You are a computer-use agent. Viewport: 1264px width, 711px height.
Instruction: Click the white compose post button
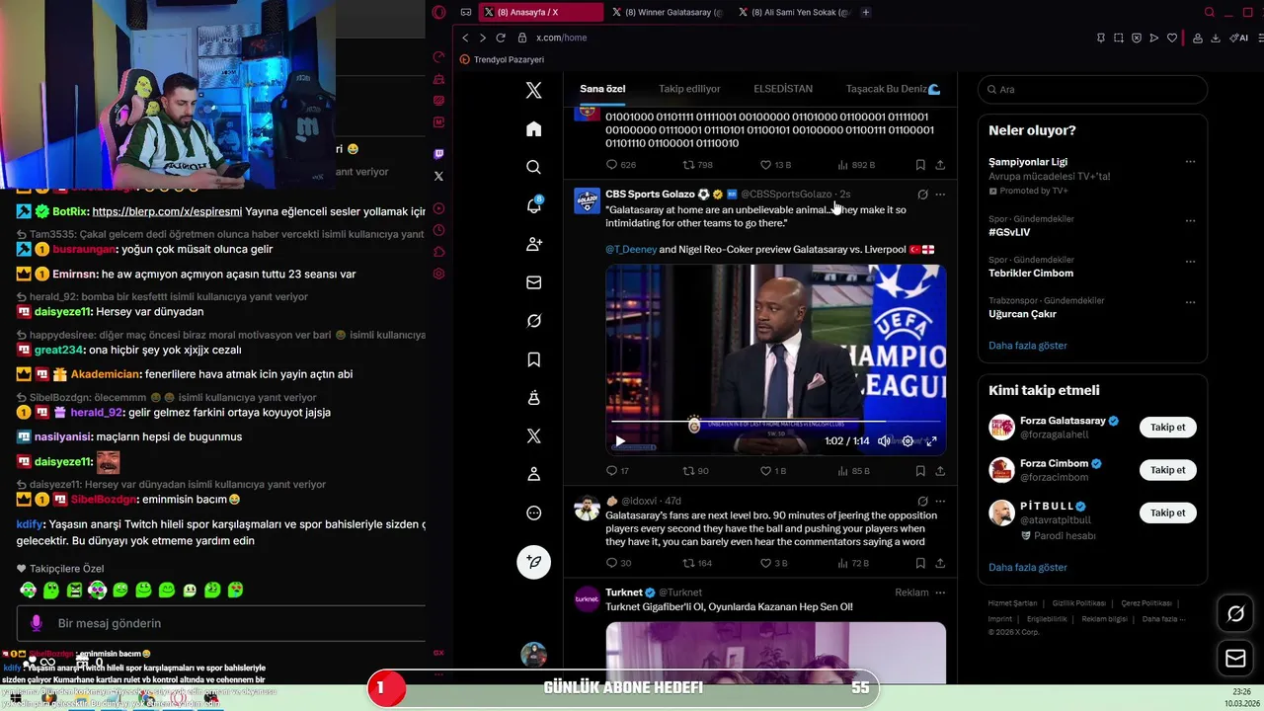[x=533, y=561]
